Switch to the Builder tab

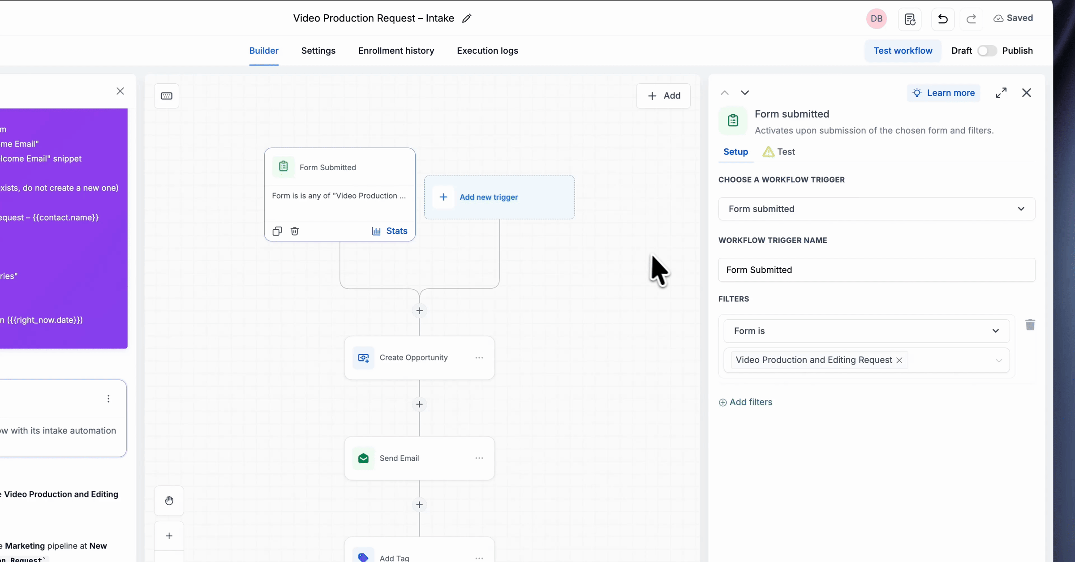pyautogui.click(x=264, y=51)
